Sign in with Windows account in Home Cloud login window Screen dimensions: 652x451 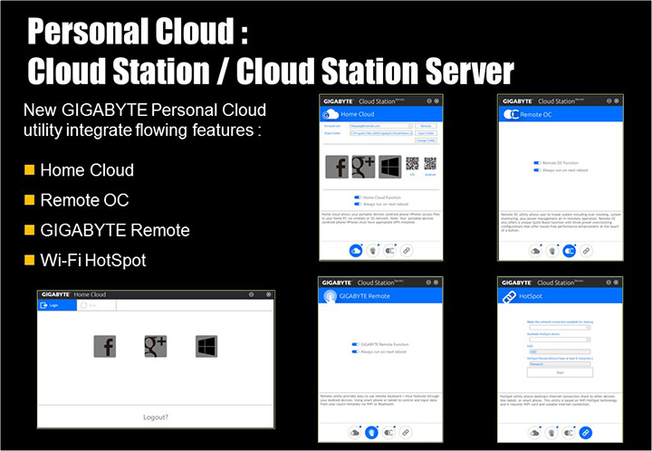point(206,346)
